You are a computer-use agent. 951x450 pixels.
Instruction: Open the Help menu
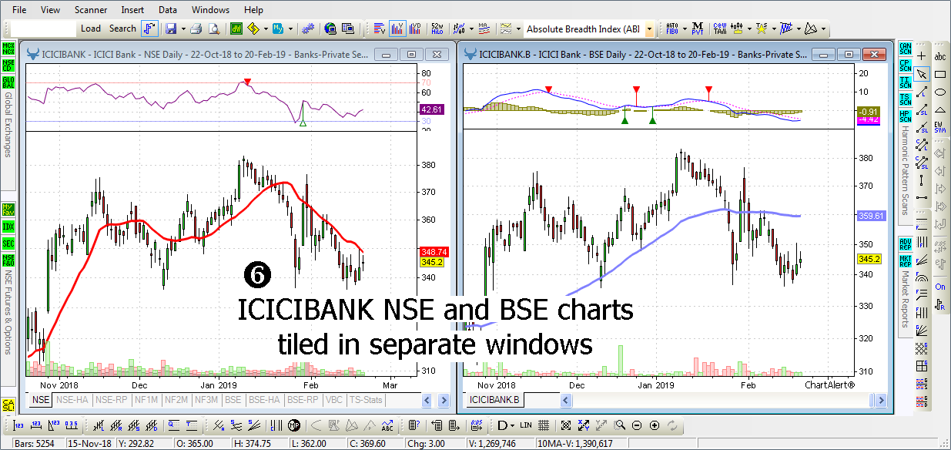coord(253,10)
